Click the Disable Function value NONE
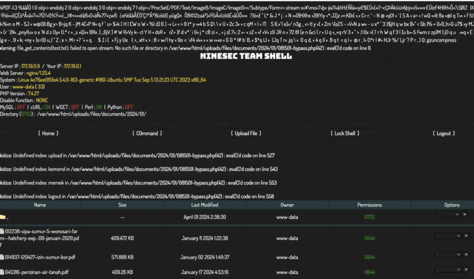Image resolution: width=474 pixels, height=279 pixels. coord(42,100)
